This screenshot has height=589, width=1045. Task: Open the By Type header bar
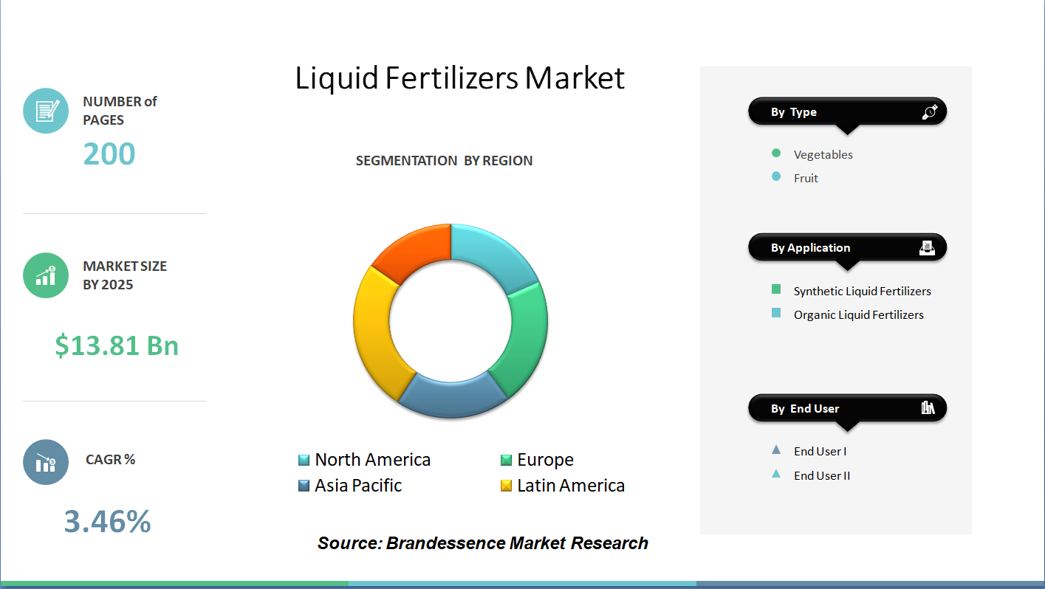click(847, 112)
